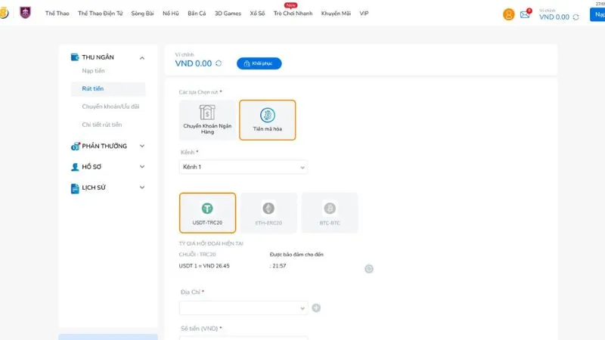Click the purple shield club logo
605x340 pixels.
(x=25, y=13)
